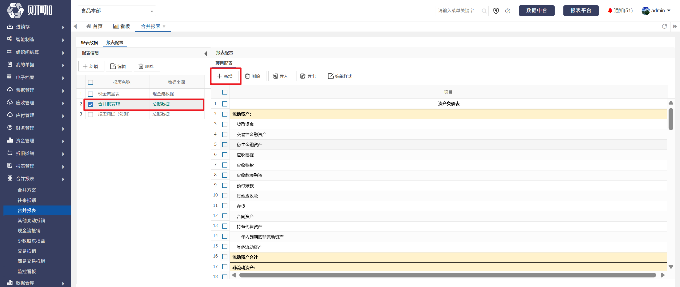Open 往来抵销 in the sidebar
Image resolution: width=680 pixels, height=287 pixels.
pyautogui.click(x=27, y=200)
